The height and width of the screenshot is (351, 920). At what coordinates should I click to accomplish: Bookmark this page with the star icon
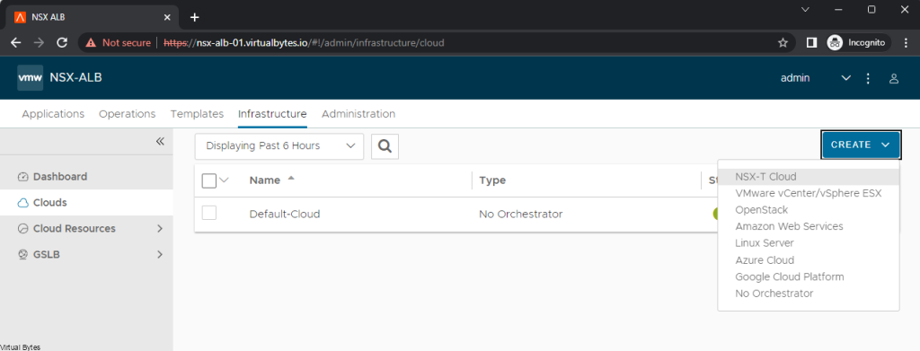[783, 43]
